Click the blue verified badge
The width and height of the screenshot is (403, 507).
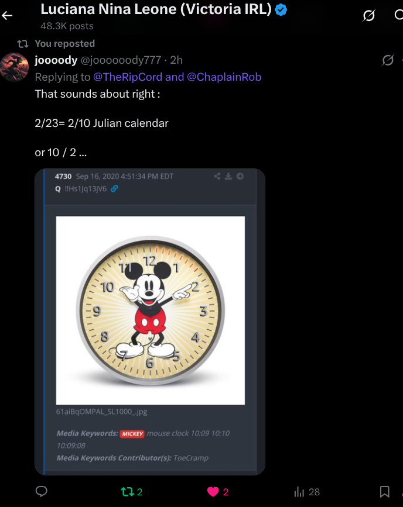click(281, 10)
